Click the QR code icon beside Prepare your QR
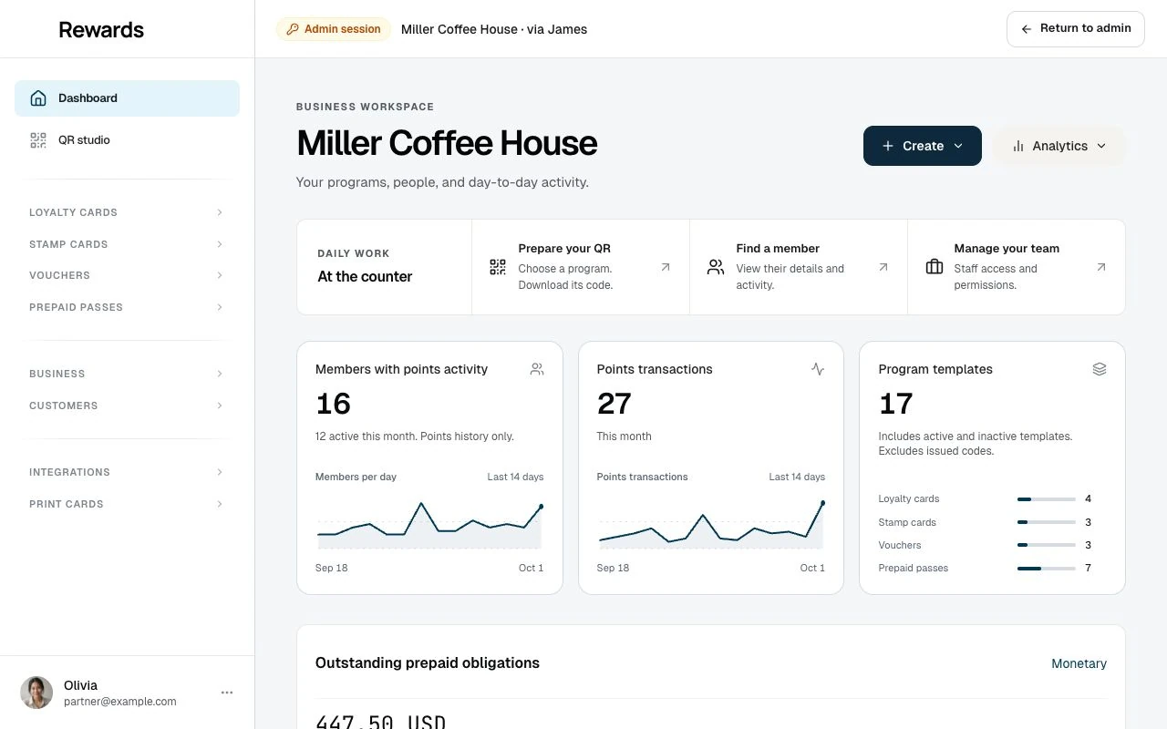The width and height of the screenshot is (1167, 729). click(498, 267)
